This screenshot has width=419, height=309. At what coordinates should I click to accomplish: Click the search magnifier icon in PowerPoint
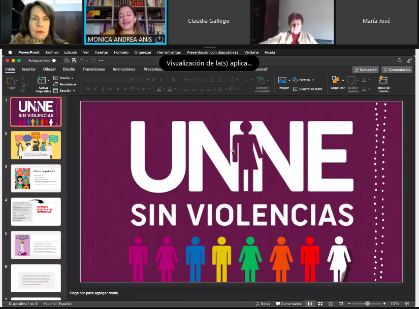[400, 60]
